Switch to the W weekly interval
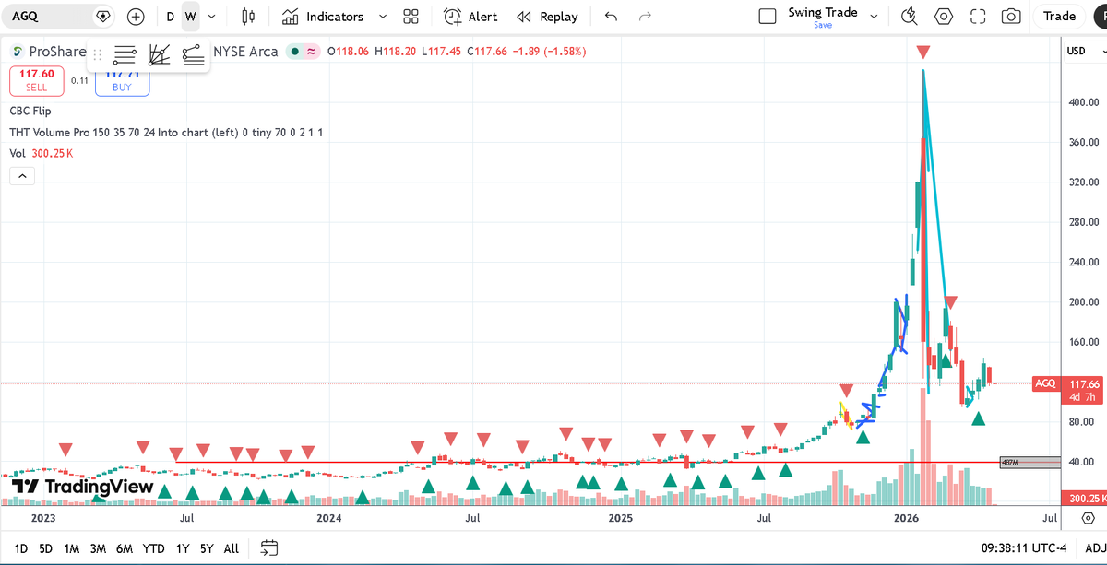The height and width of the screenshot is (565, 1107). click(x=190, y=17)
